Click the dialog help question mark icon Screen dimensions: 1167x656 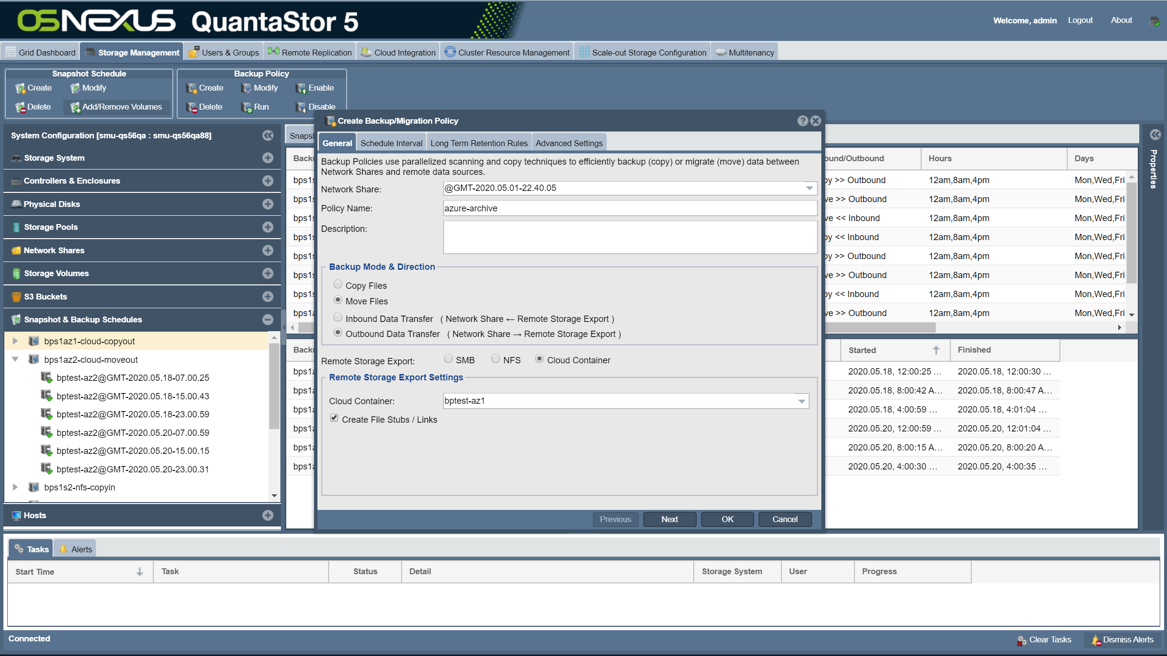point(803,121)
